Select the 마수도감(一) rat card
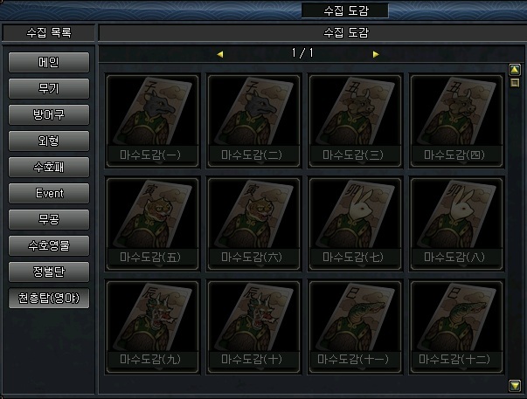Screen dimensions: 527x399 tap(152, 120)
